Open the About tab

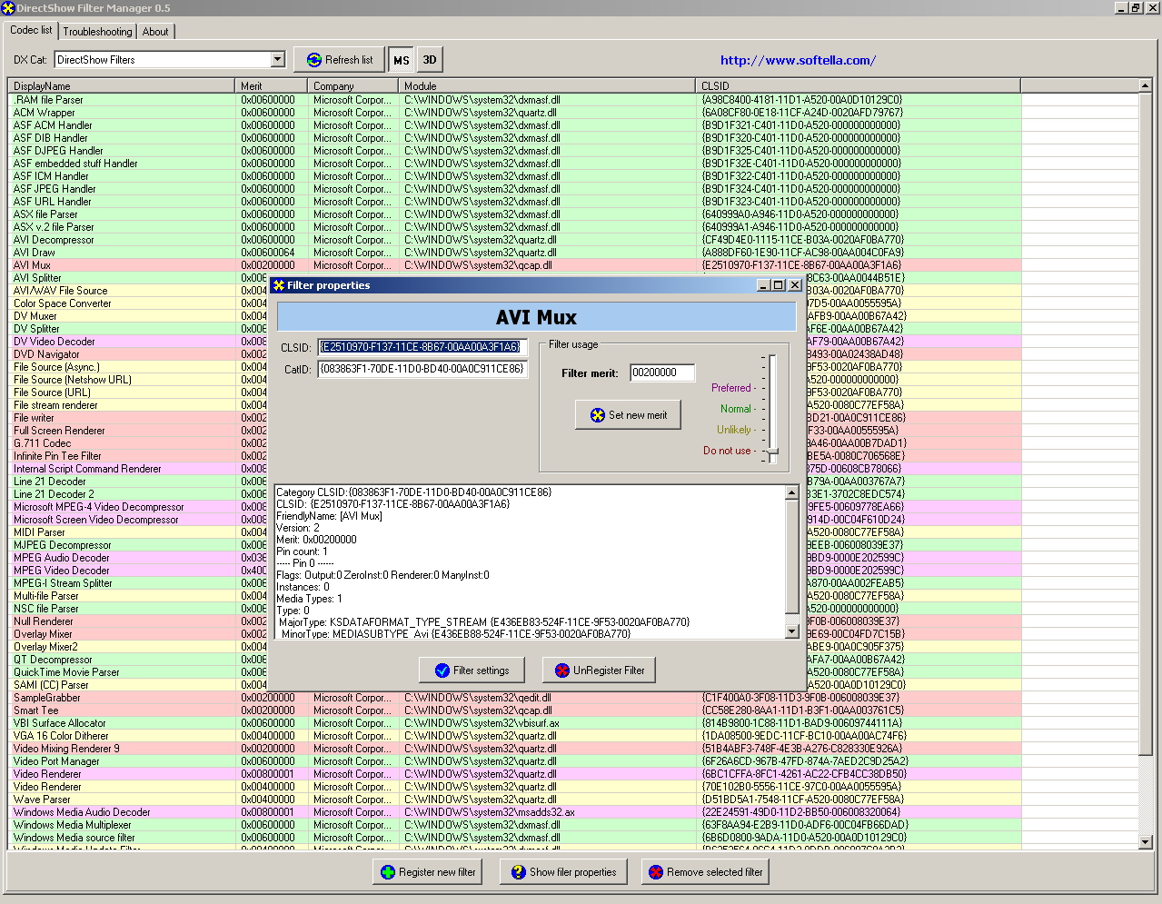[x=155, y=32]
